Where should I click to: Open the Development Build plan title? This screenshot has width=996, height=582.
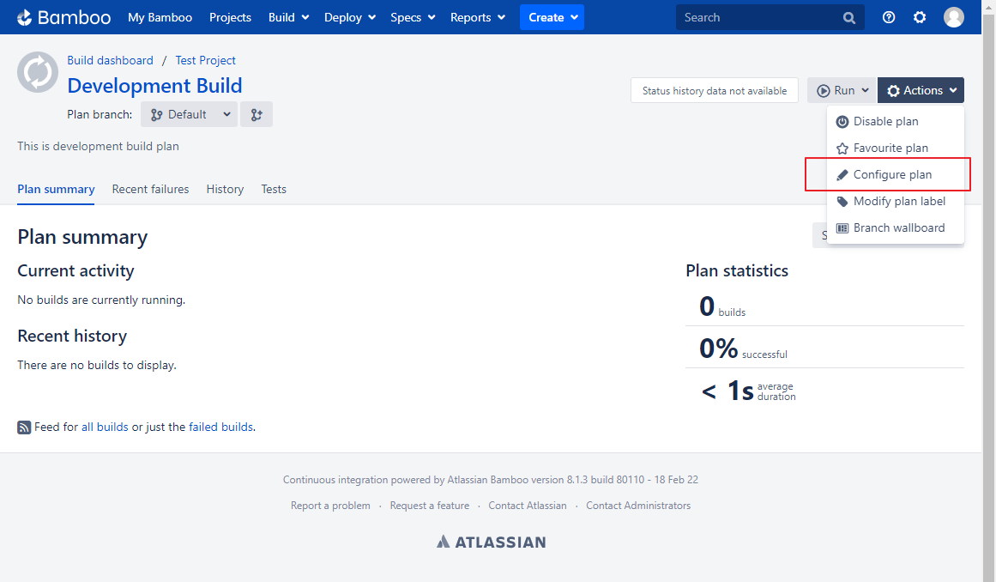[x=155, y=86]
